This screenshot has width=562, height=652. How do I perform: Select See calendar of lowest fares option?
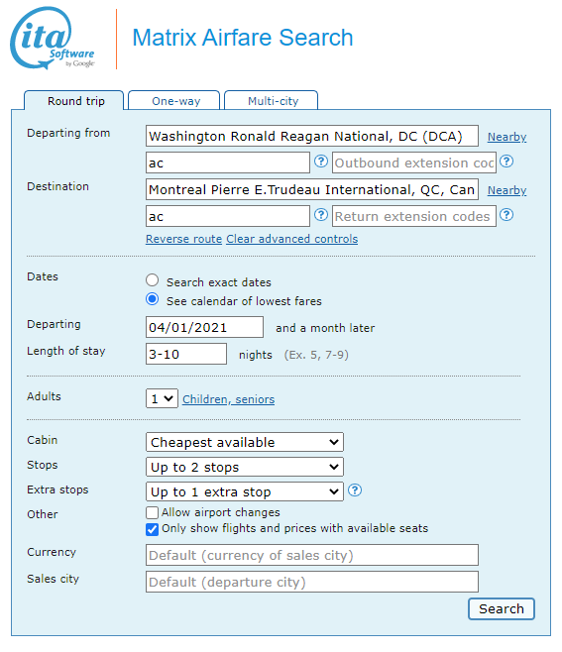[153, 299]
